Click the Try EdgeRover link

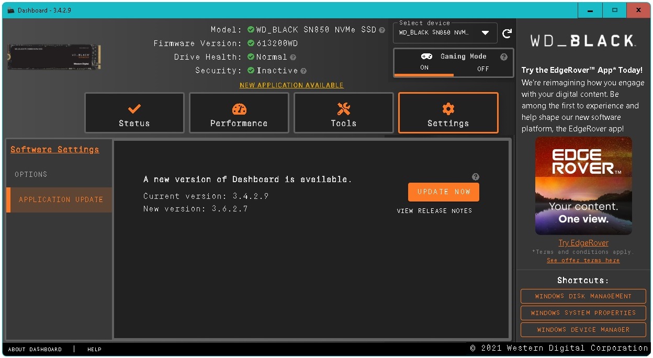tap(583, 243)
